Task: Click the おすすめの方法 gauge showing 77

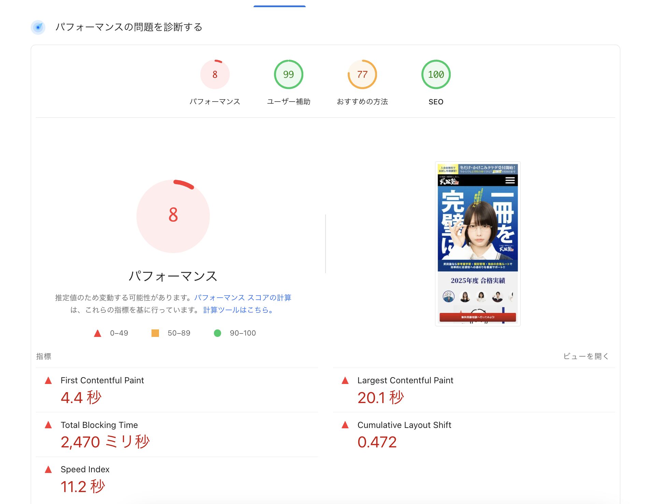Action: tap(362, 74)
